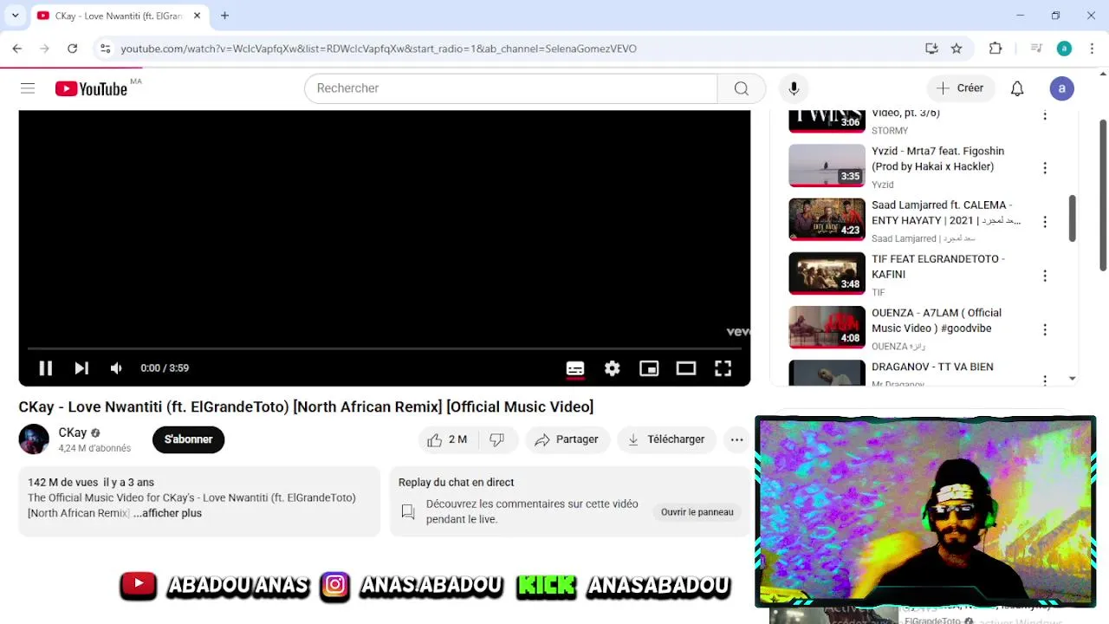1109x624 pixels.
Task: Pause the video
Action: [45, 368]
